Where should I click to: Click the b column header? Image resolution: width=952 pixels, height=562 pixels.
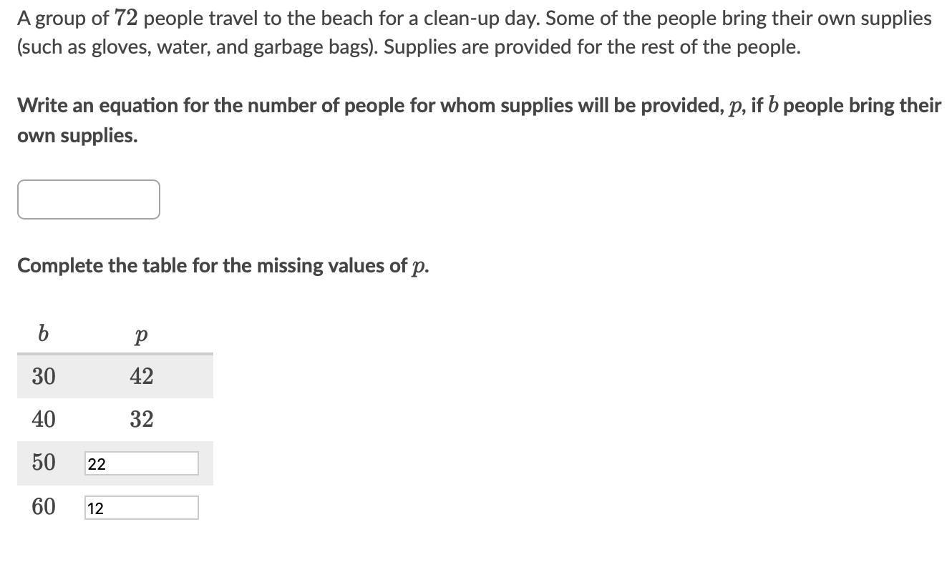43,333
